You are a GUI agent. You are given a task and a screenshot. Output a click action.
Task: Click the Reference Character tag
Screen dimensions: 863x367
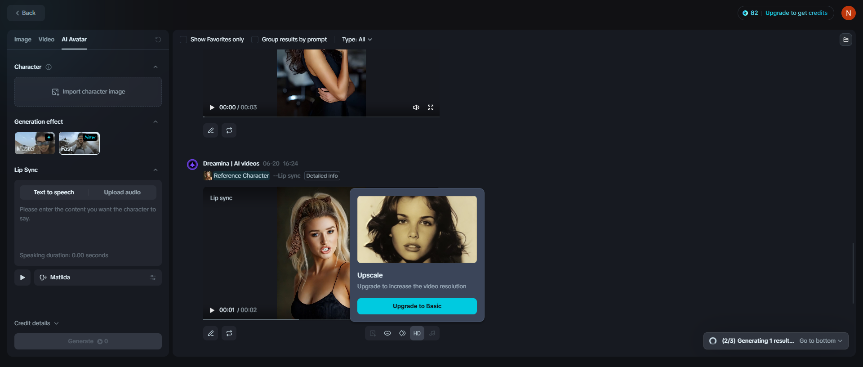[241, 176]
